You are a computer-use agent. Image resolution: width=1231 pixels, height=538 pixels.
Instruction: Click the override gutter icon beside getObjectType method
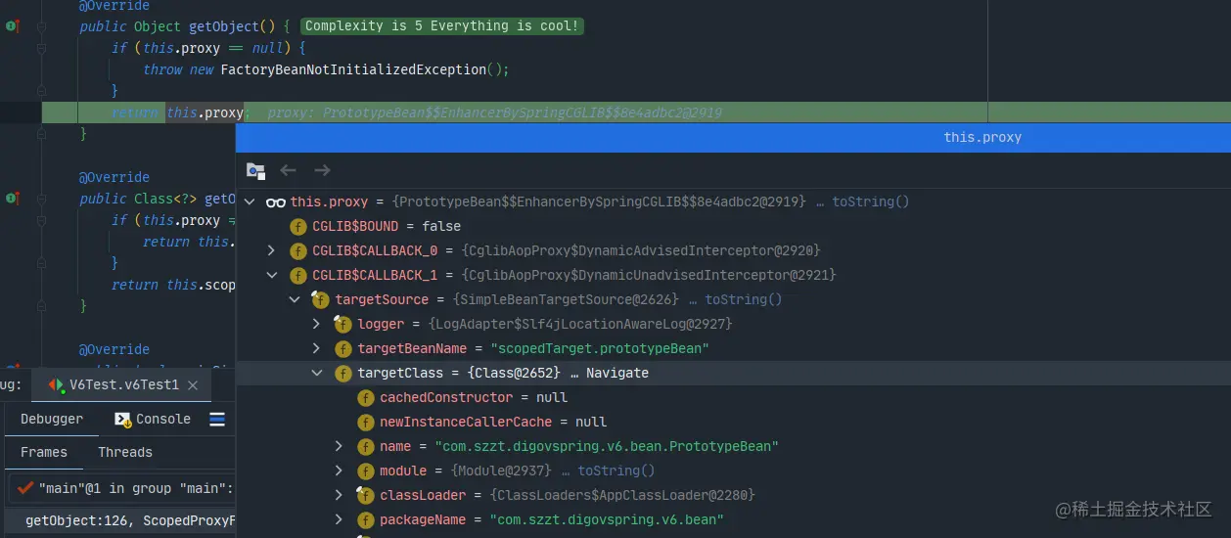pyautogui.click(x=12, y=199)
